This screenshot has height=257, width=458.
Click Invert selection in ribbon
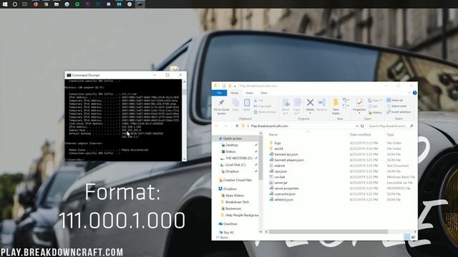(x=399, y=112)
